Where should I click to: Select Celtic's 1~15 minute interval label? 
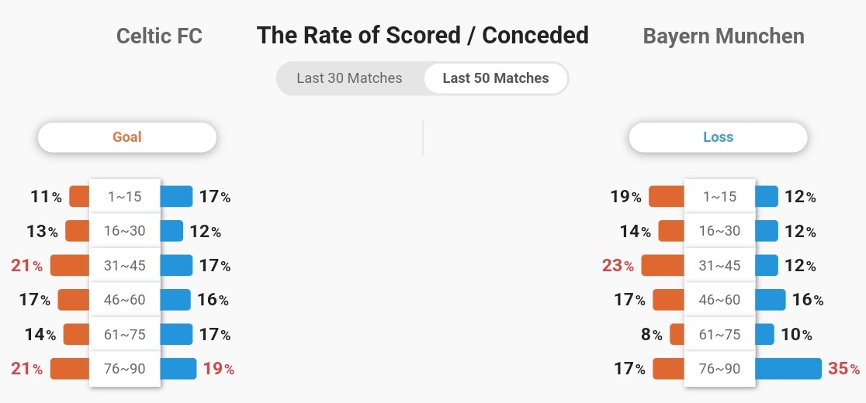click(x=125, y=196)
